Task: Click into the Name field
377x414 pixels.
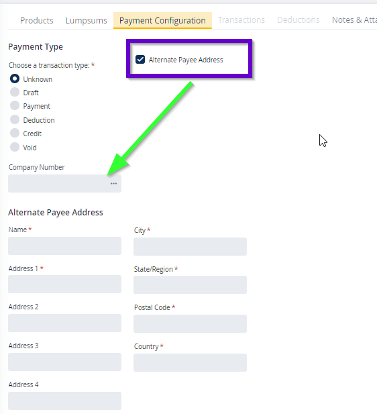Action: click(x=64, y=246)
